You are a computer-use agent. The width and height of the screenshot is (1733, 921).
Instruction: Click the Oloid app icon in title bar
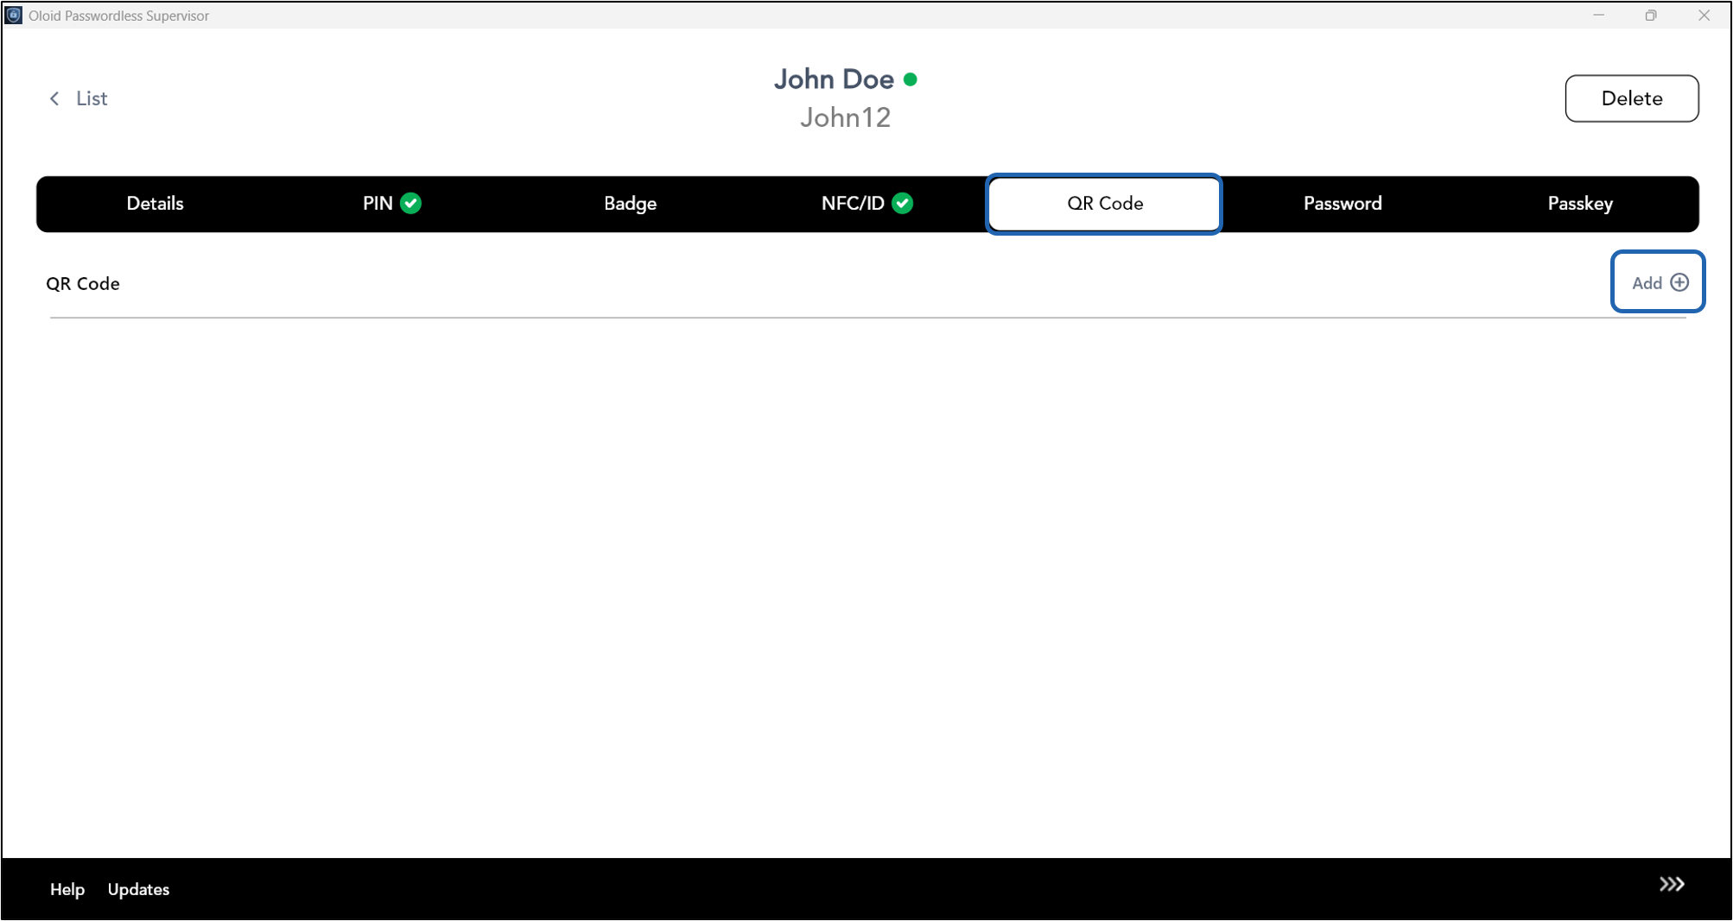[x=14, y=15]
